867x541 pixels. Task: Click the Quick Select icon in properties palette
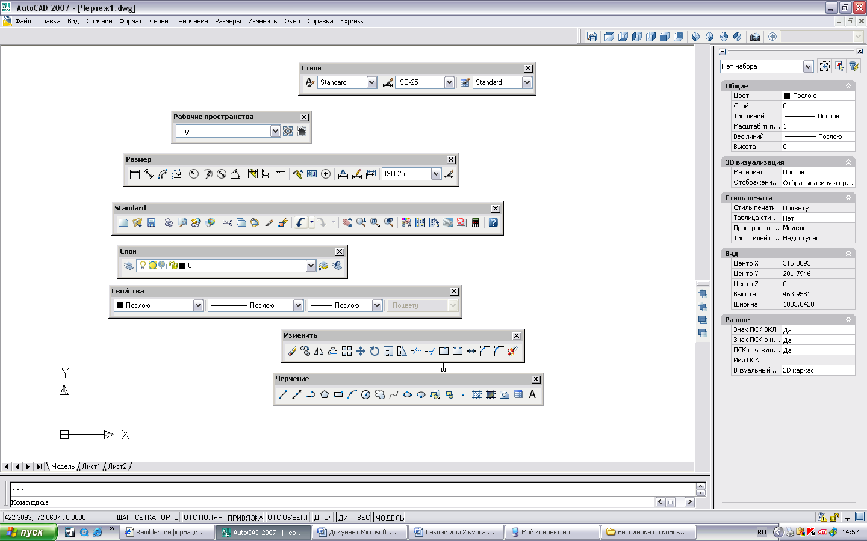tap(854, 66)
